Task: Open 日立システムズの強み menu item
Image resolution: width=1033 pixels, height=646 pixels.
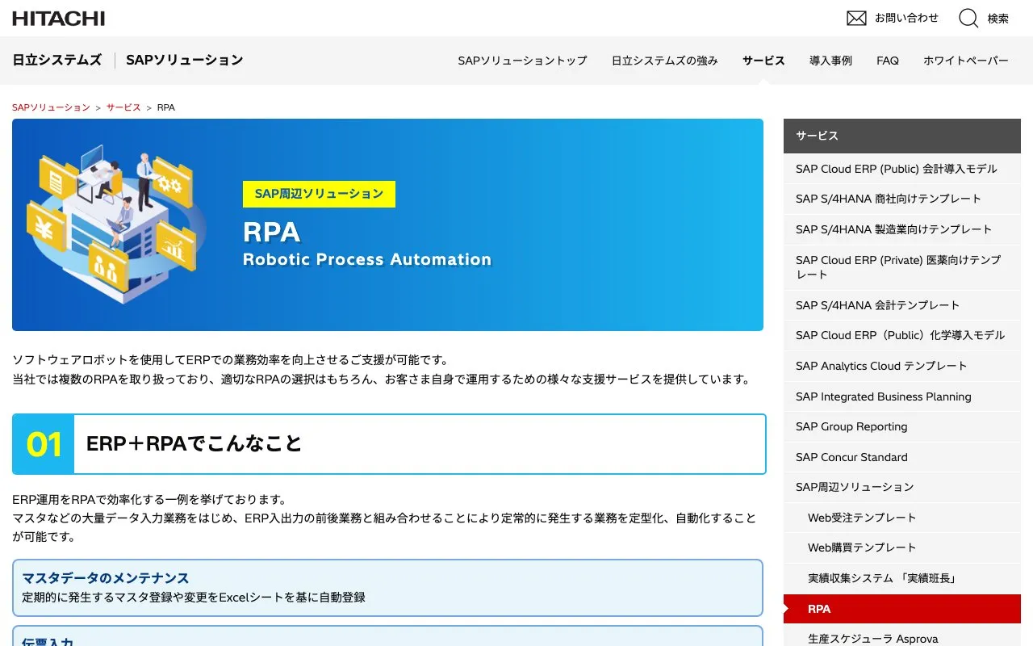Action: coord(665,61)
